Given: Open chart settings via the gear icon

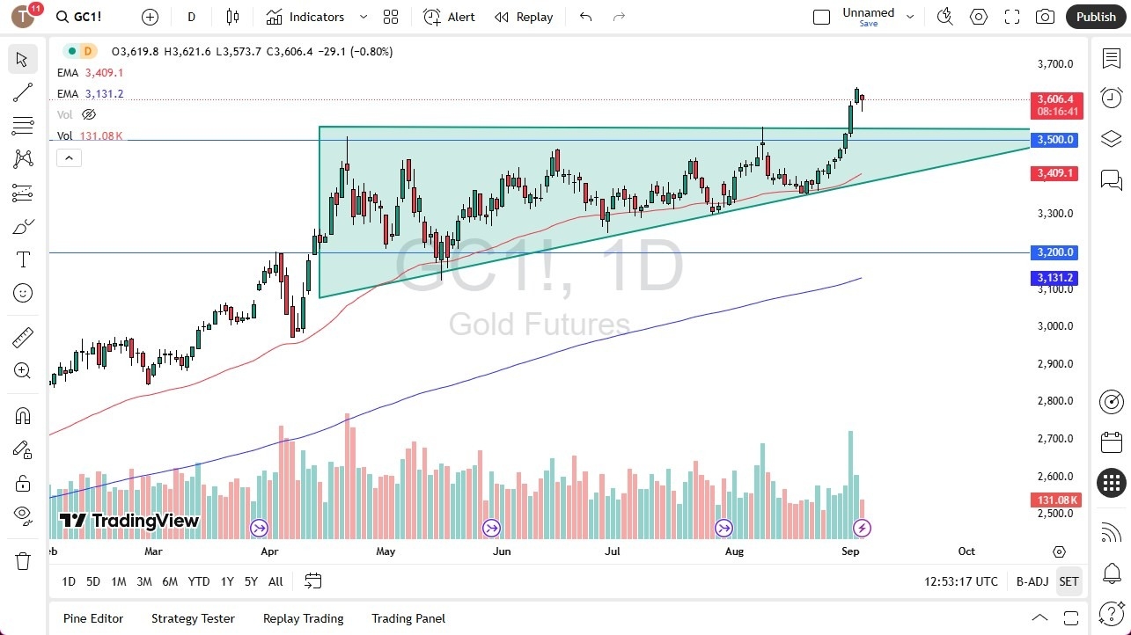Looking at the screenshot, I should 978,16.
